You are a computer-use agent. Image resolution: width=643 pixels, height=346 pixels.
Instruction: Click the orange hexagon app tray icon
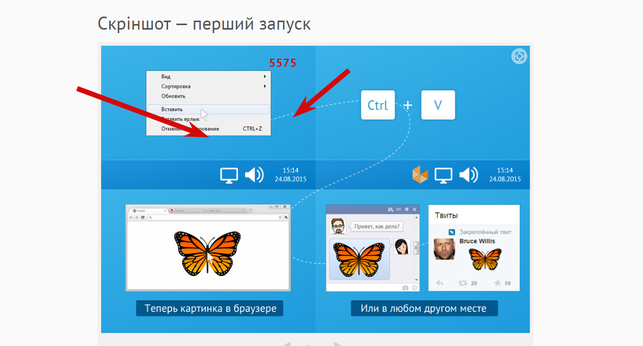pyautogui.click(x=420, y=175)
